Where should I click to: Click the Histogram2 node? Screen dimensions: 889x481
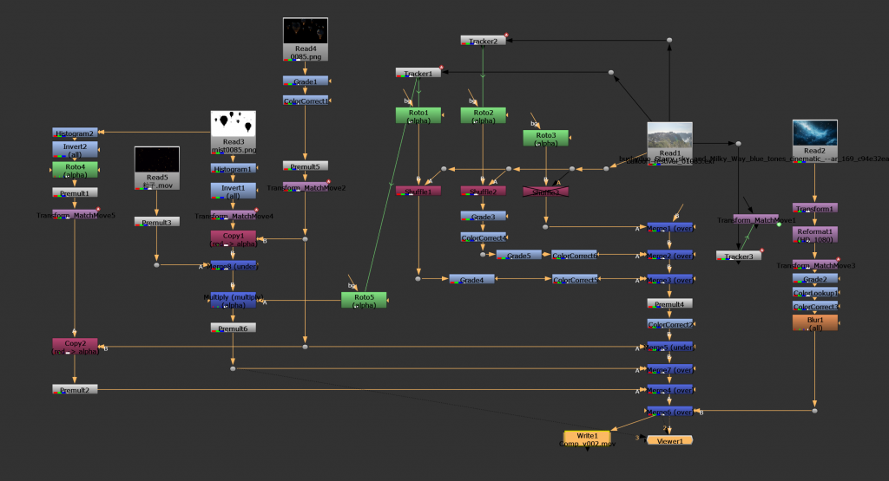pyautogui.click(x=75, y=133)
